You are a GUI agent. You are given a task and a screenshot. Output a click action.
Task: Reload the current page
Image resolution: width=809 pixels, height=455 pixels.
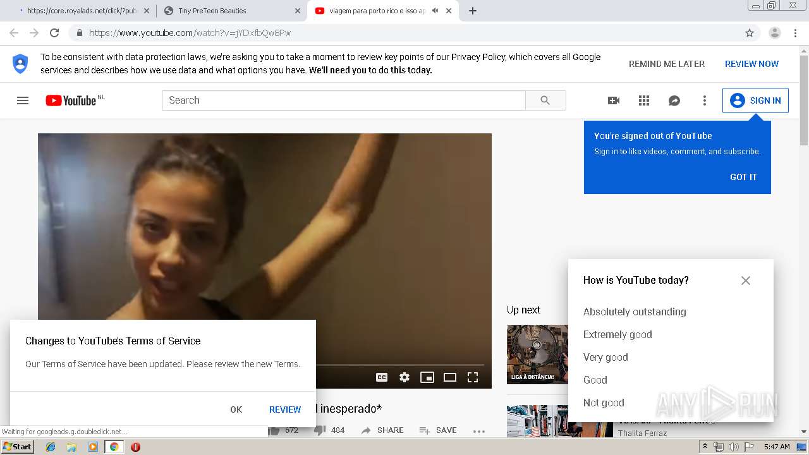coord(54,33)
